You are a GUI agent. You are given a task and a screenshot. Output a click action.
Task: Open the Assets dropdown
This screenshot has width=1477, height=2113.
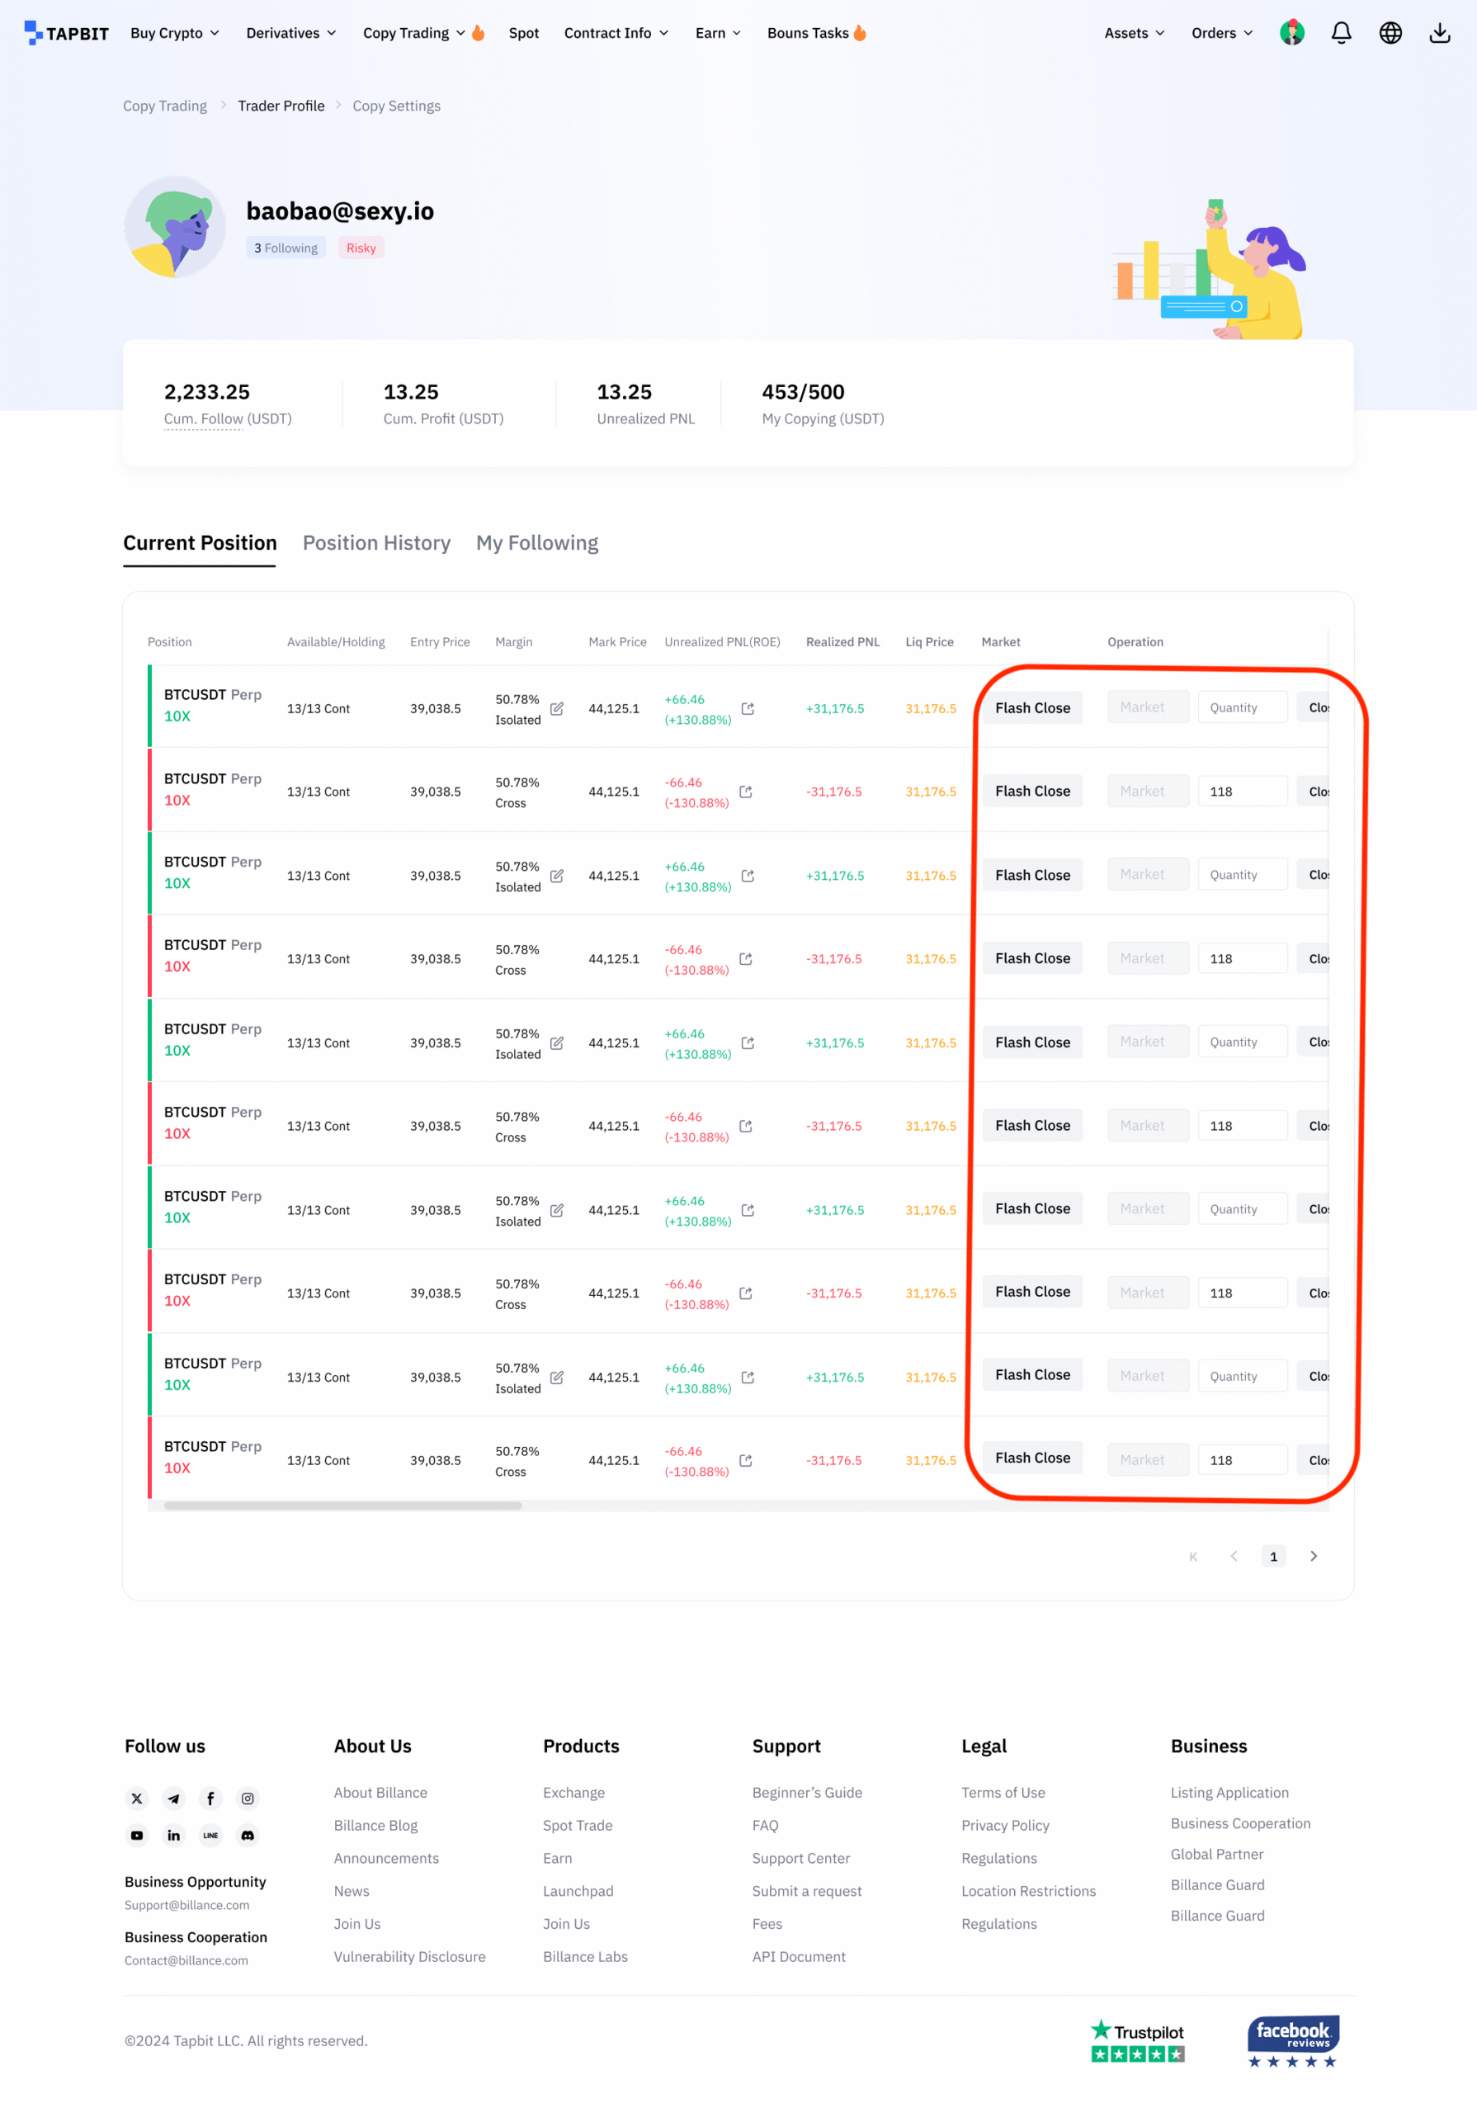pyautogui.click(x=1134, y=33)
